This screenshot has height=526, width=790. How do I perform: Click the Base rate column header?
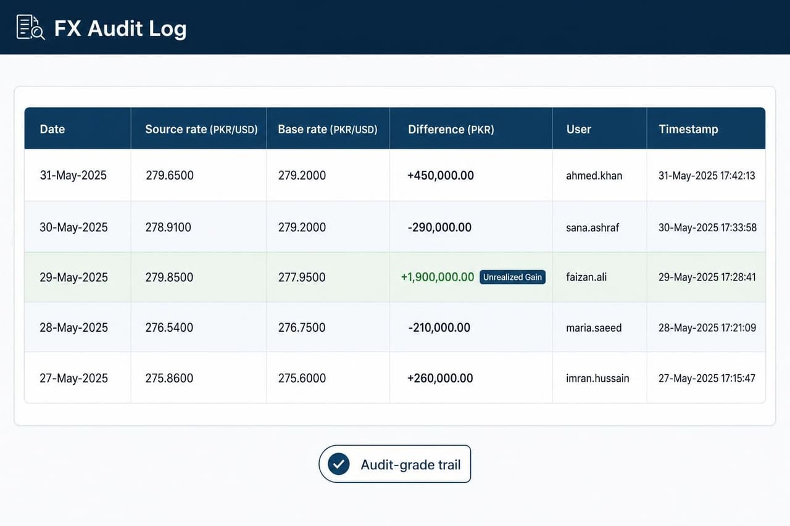(x=327, y=129)
